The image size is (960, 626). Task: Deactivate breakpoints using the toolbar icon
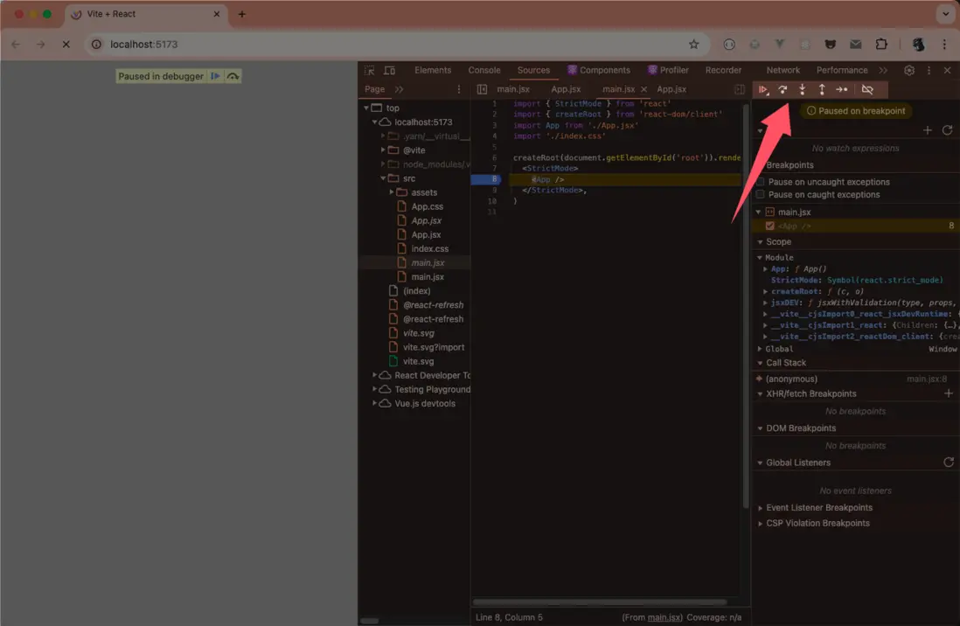[x=867, y=89]
